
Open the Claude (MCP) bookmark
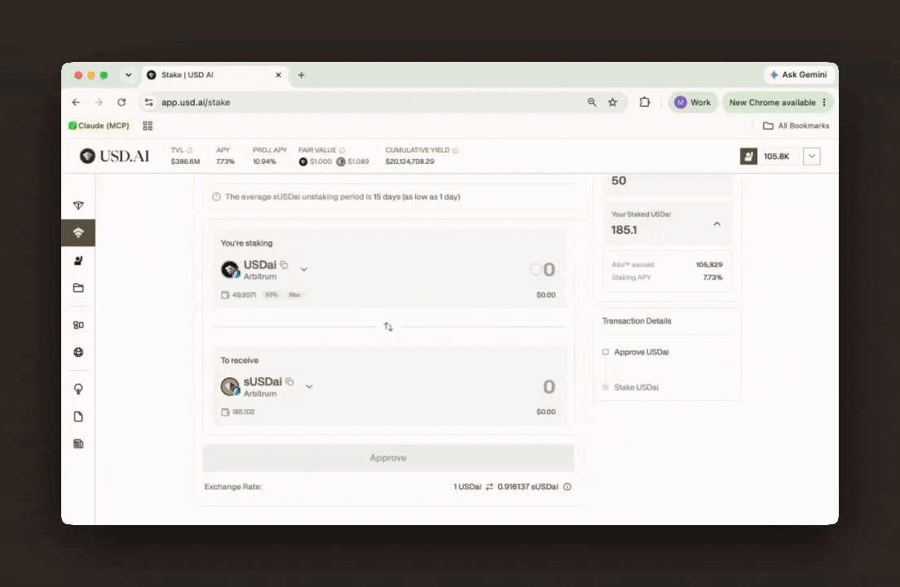99,126
